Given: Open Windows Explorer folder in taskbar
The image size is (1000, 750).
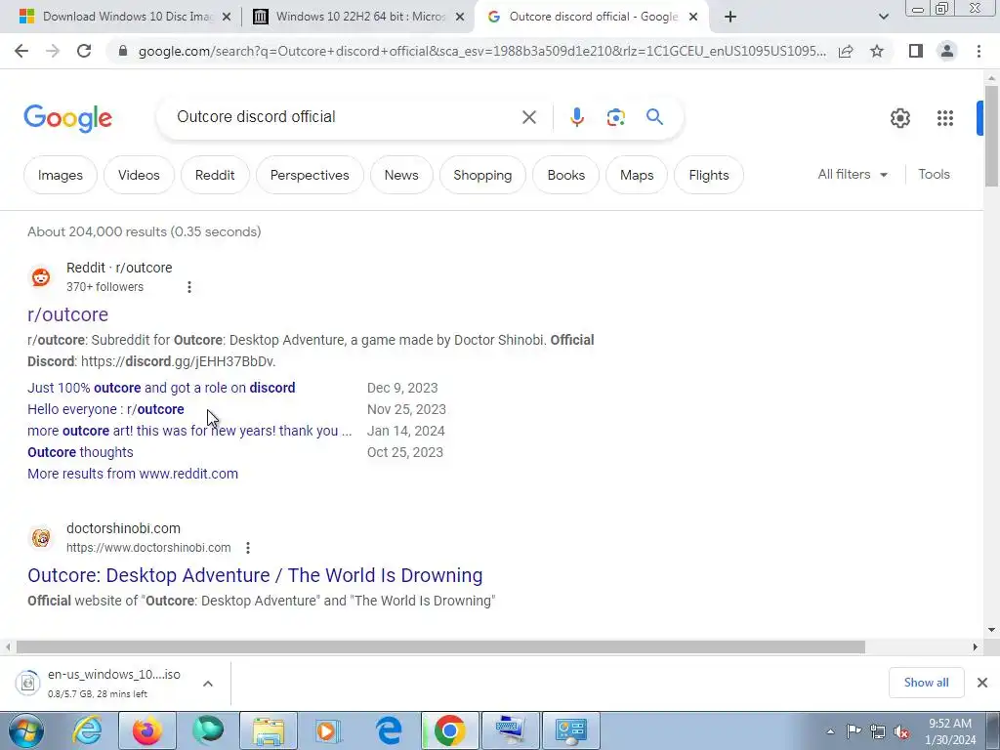Looking at the screenshot, I should [x=269, y=730].
